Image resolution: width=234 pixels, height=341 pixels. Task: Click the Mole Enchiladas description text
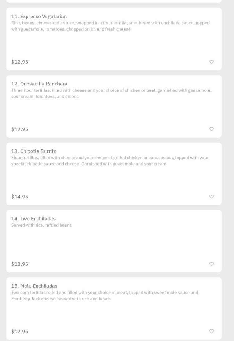pyautogui.click(x=105, y=295)
